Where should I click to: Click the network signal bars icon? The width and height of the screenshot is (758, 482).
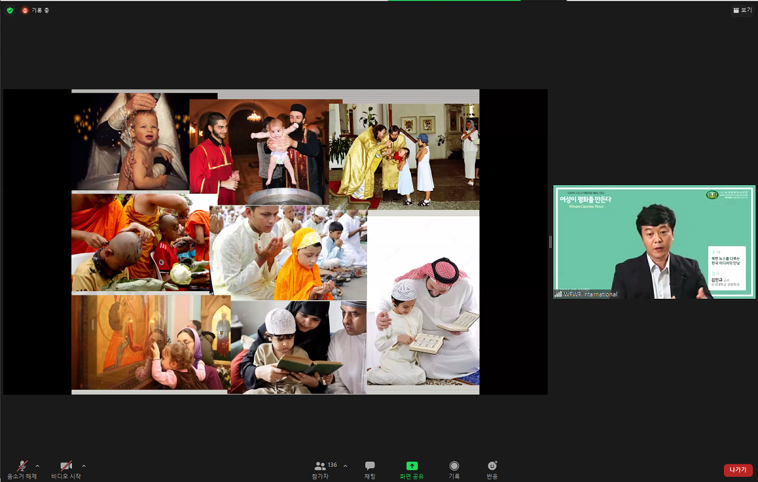click(x=558, y=294)
